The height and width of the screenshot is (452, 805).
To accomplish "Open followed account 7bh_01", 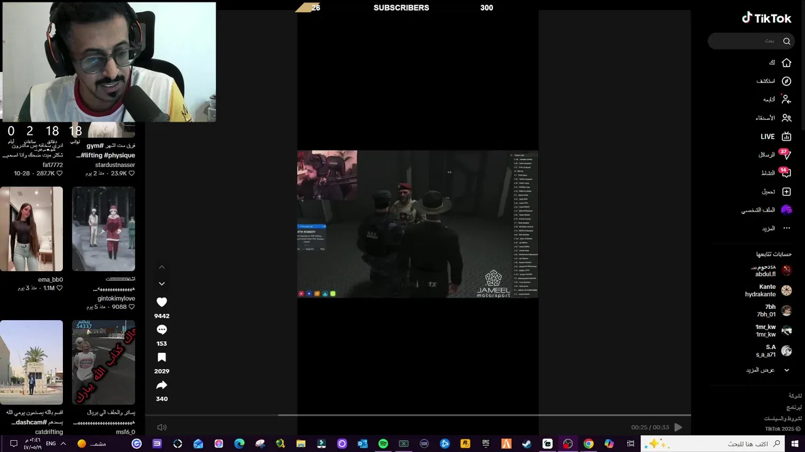I will coord(774,311).
